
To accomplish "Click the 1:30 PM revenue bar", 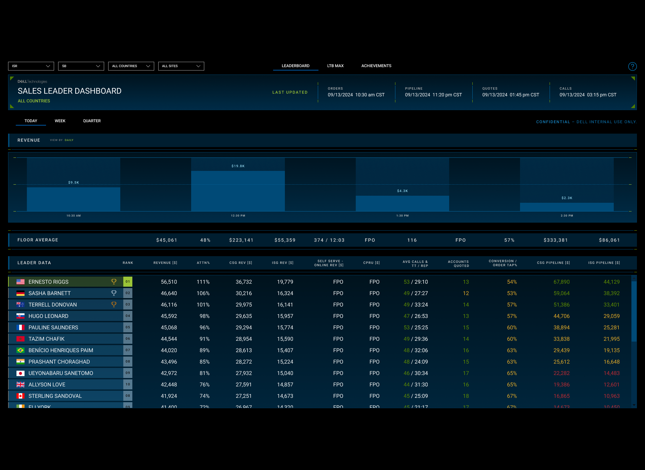I will tap(402, 203).
